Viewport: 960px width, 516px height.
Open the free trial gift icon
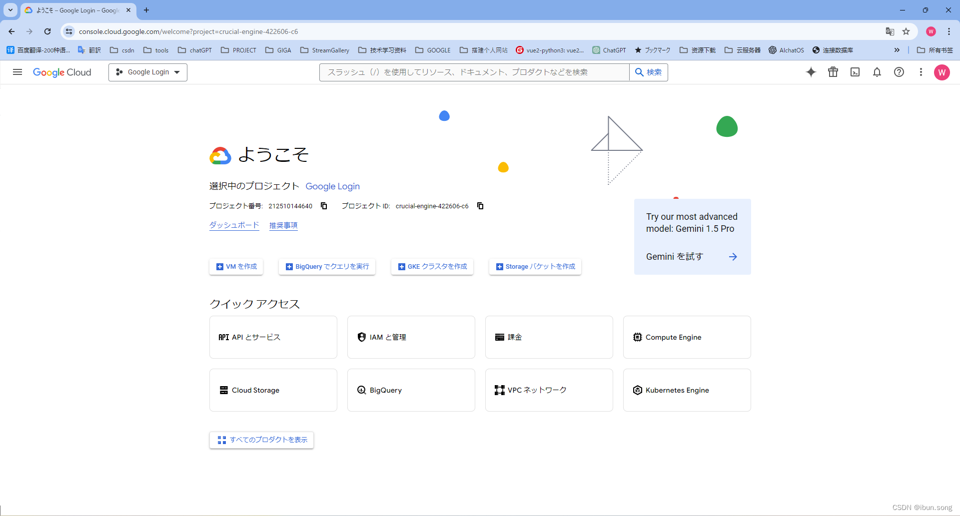833,72
